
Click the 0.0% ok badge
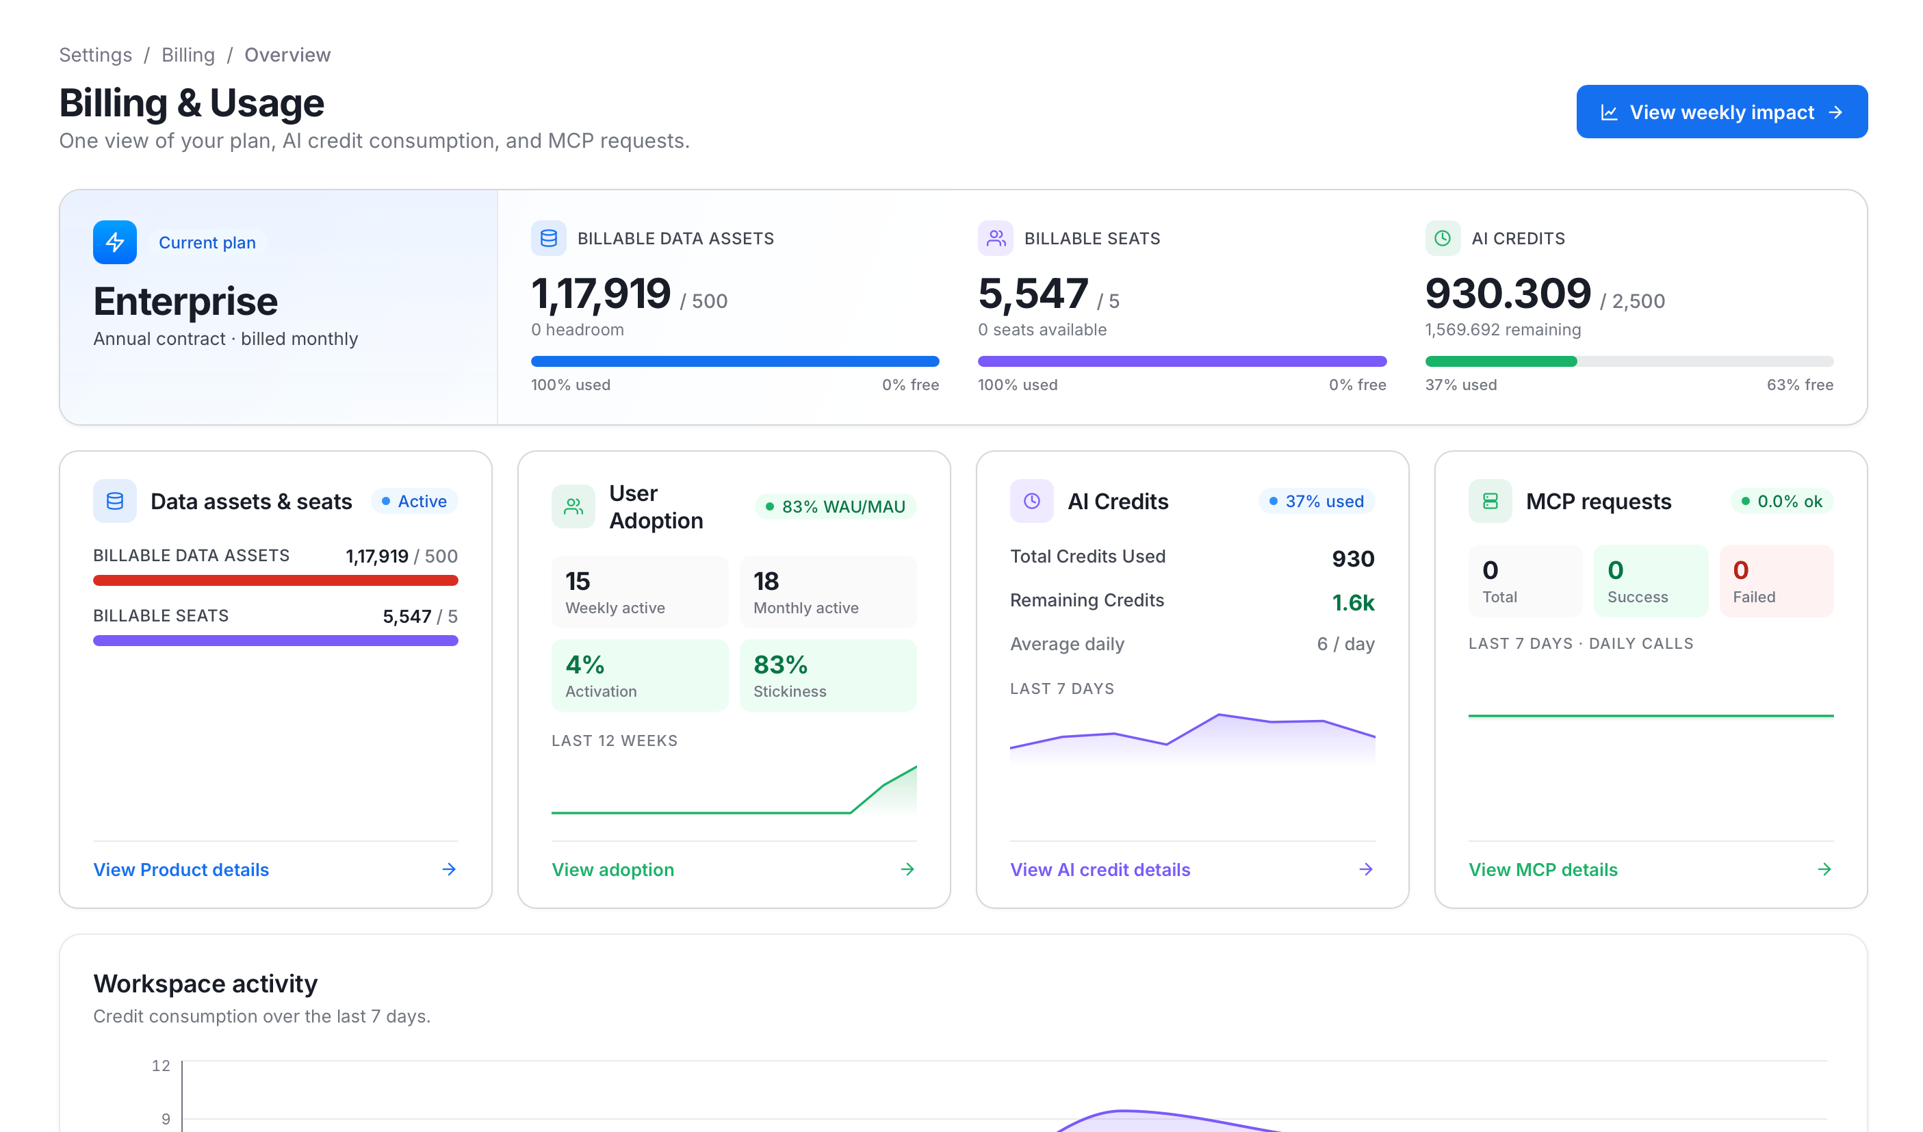(x=1782, y=501)
